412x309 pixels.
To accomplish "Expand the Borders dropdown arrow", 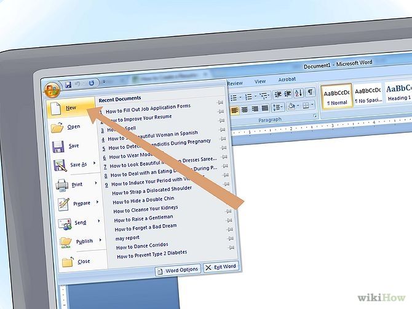I will pos(312,105).
